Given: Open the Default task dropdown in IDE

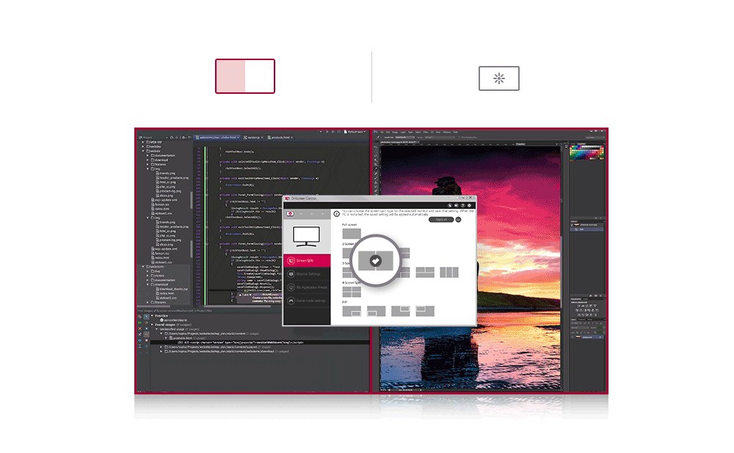Looking at the screenshot, I should pos(355,132).
